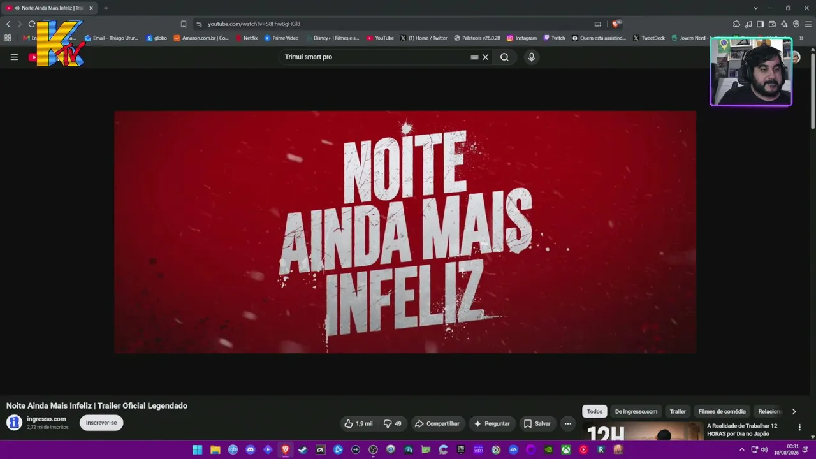Select the De ingresso.com filter chip
The image size is (816, 459).
click(x=636, y=411)
